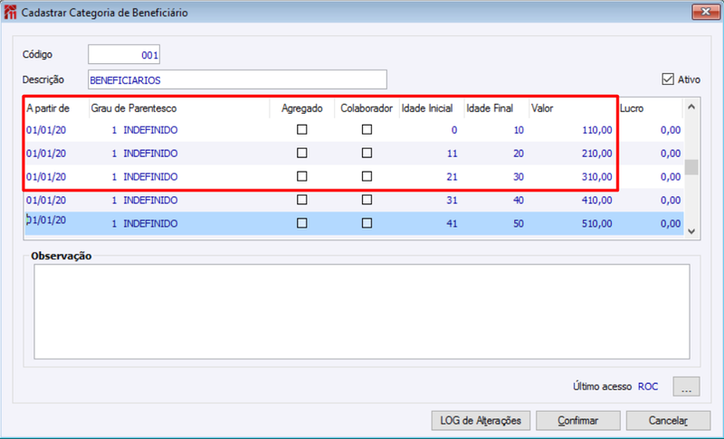Viewport: 724px width, 439px height.
Task: Toggle the Ativo checkbox
Action: click(668, 79)
